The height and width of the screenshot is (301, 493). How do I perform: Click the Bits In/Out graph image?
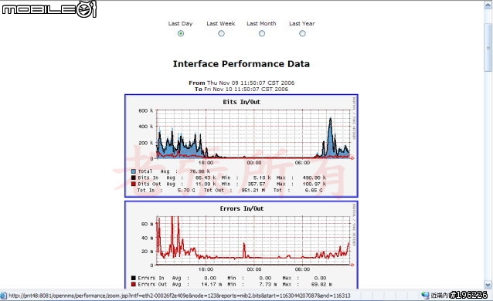click(x=241, y=146)
